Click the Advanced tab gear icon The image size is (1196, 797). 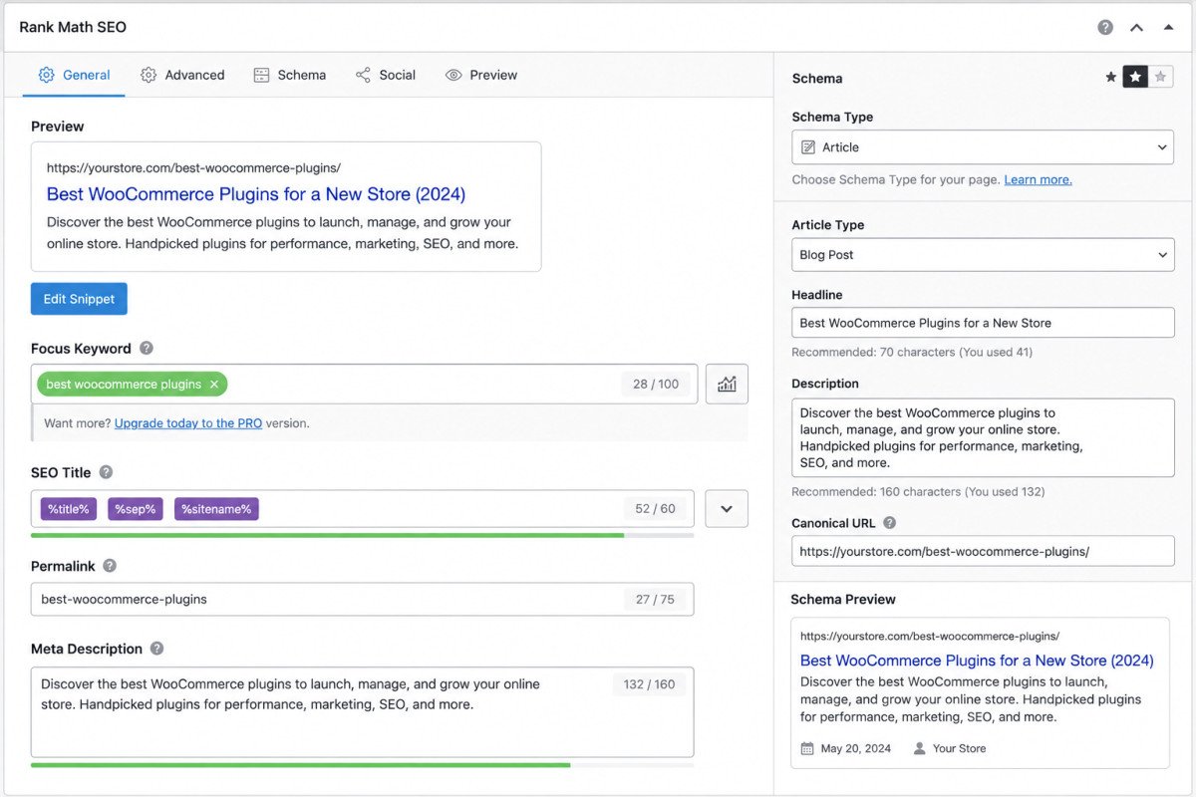(x=149, y=75)
